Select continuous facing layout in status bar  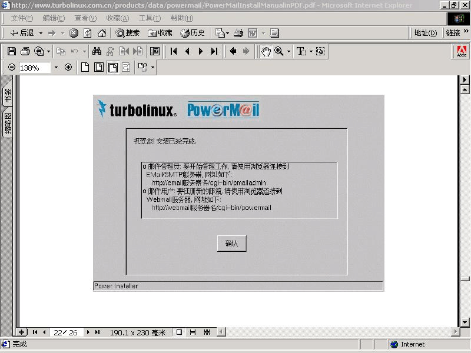click(207, 332)
